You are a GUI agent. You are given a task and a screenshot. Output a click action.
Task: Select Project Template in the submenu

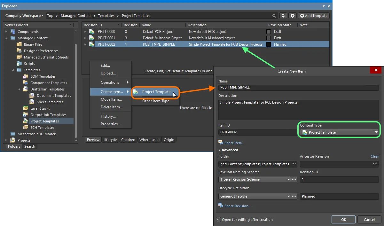tap(156, 92)
